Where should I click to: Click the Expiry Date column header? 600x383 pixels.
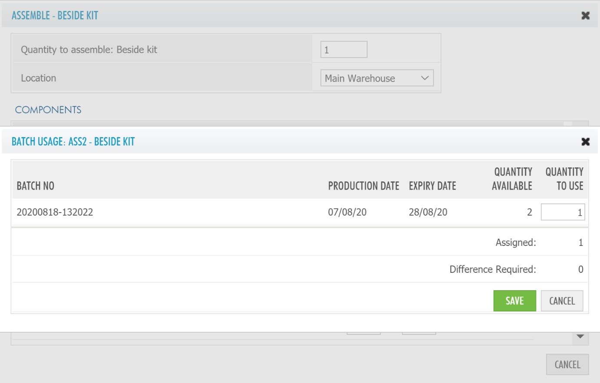(x=432, y=186)
